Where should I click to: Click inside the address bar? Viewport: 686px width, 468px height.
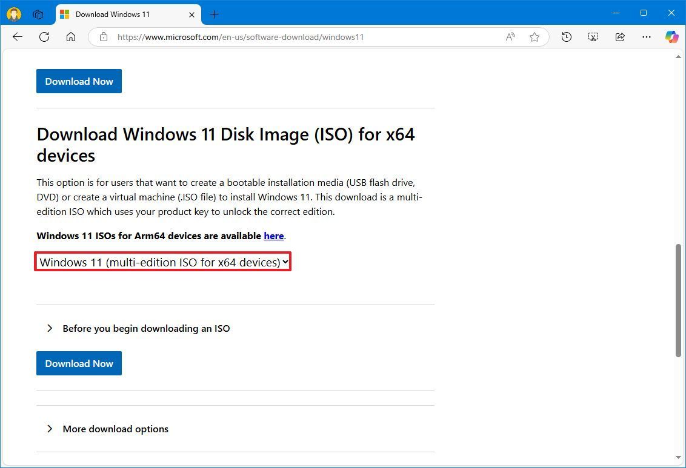coord(303,37)
